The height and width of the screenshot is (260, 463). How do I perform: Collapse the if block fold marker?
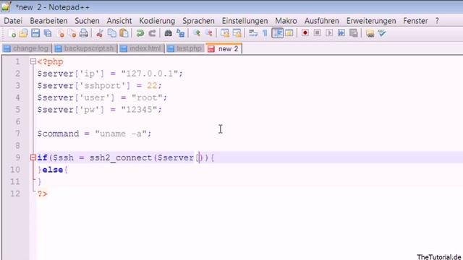[33, 157]
